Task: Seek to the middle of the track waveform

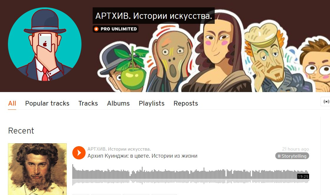Action: [x=191, y=175]
